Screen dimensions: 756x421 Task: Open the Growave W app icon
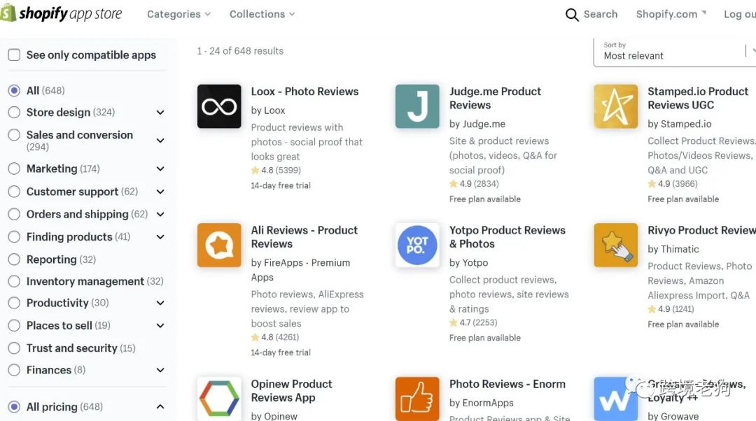click(616, 399)
